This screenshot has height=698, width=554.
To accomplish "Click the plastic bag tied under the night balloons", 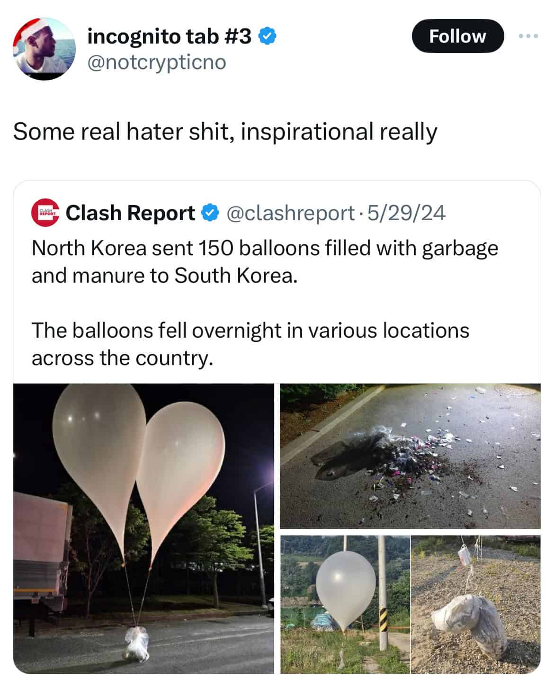I will (x=136, y=644).
